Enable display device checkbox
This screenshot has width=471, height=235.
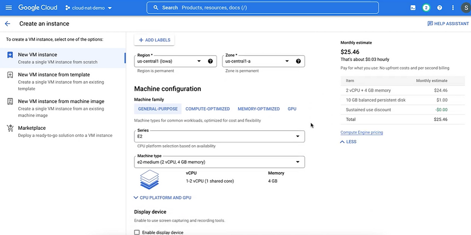137,232
